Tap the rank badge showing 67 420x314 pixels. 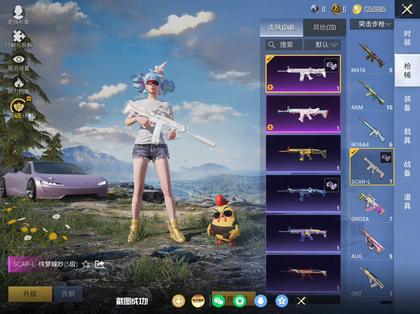pyautogui.click(x=19, y=107)
